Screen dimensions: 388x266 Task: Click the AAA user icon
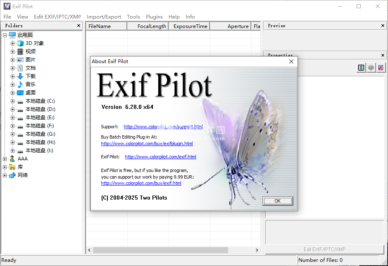pos(12,159)
